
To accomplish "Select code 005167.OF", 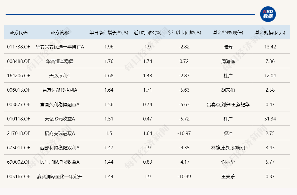I will pos(19,176).
